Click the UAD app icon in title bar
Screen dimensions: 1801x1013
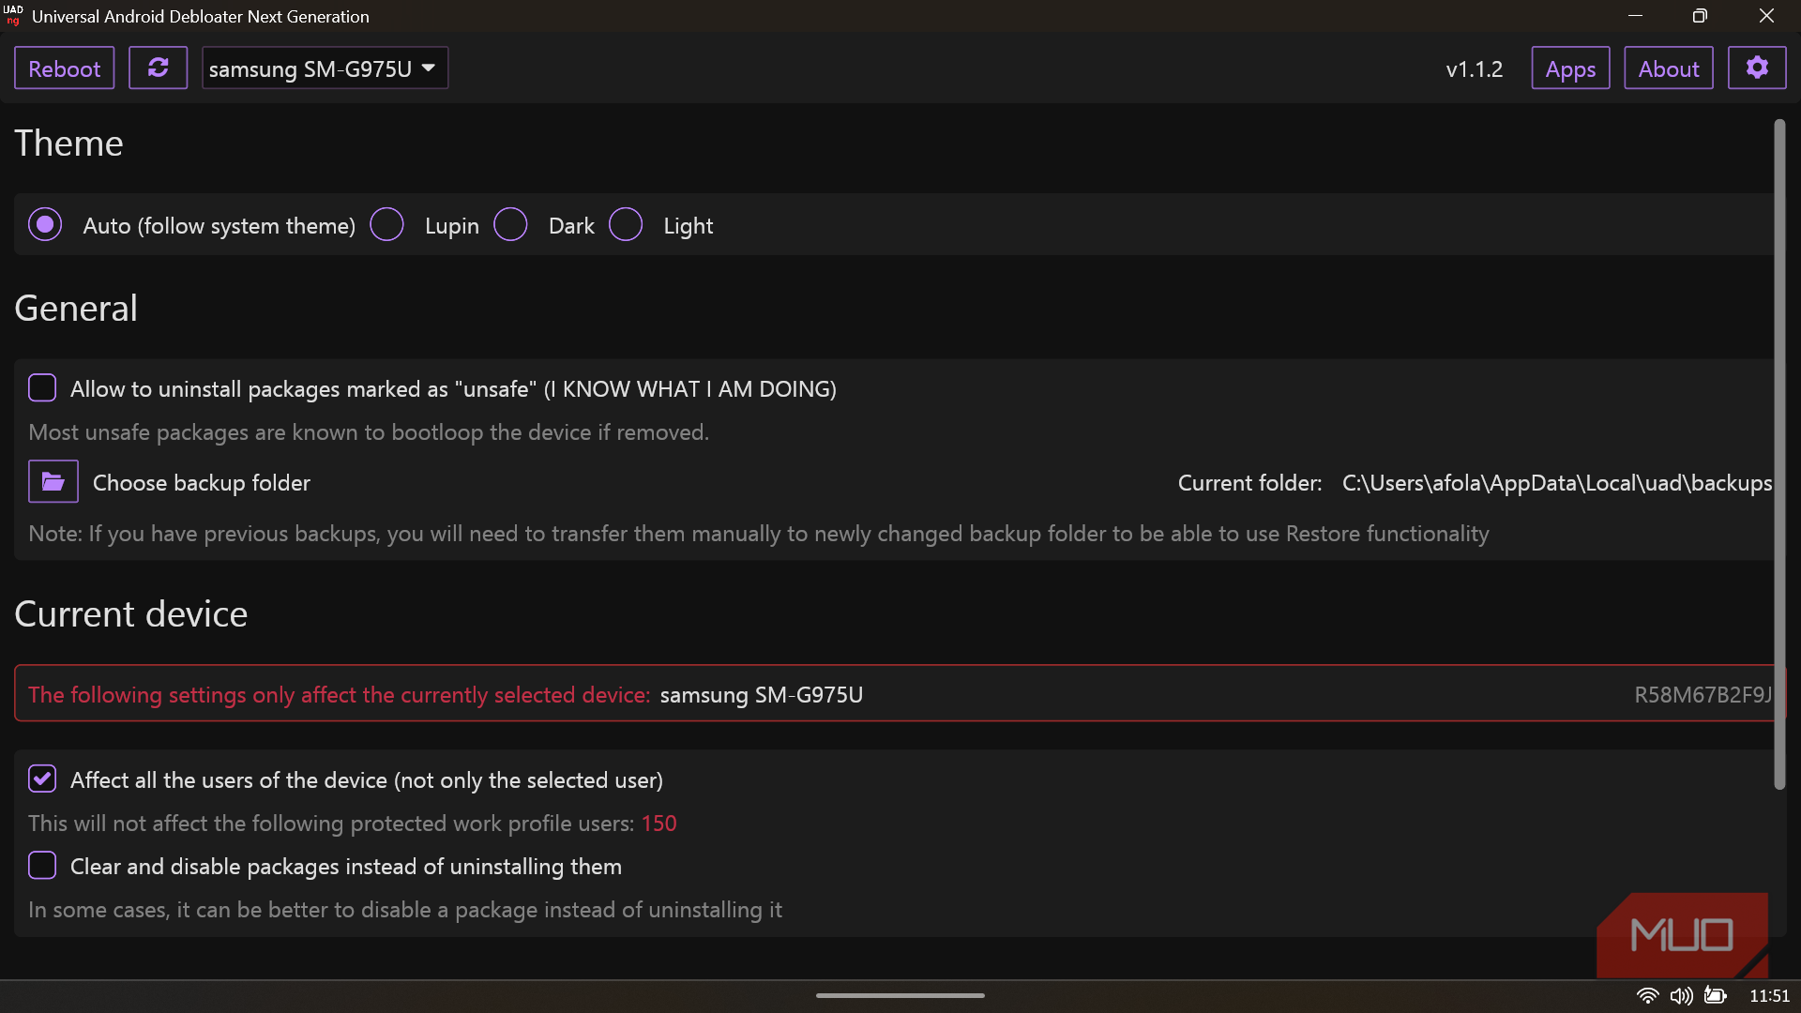tap(13, 15)
